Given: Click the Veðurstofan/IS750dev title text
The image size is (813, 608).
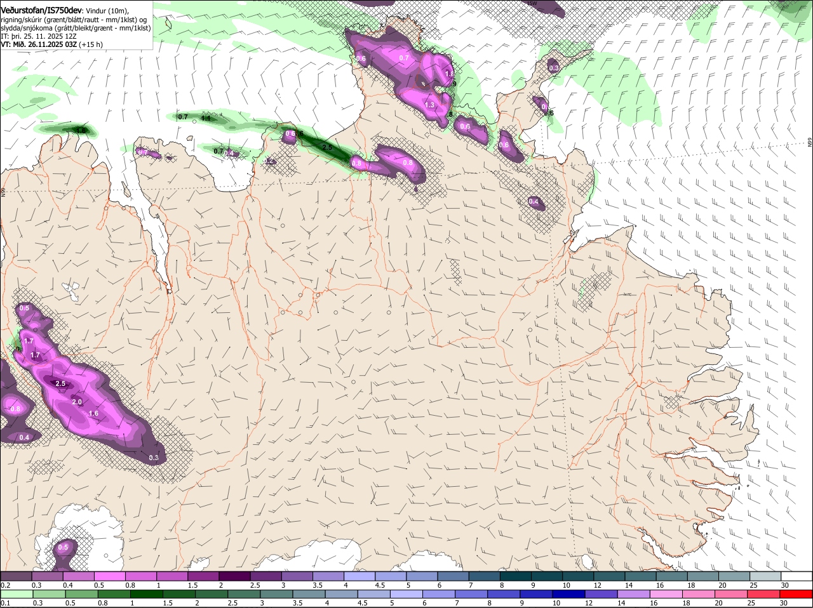Looking at the screenshot, I should [x=41, y=10].
